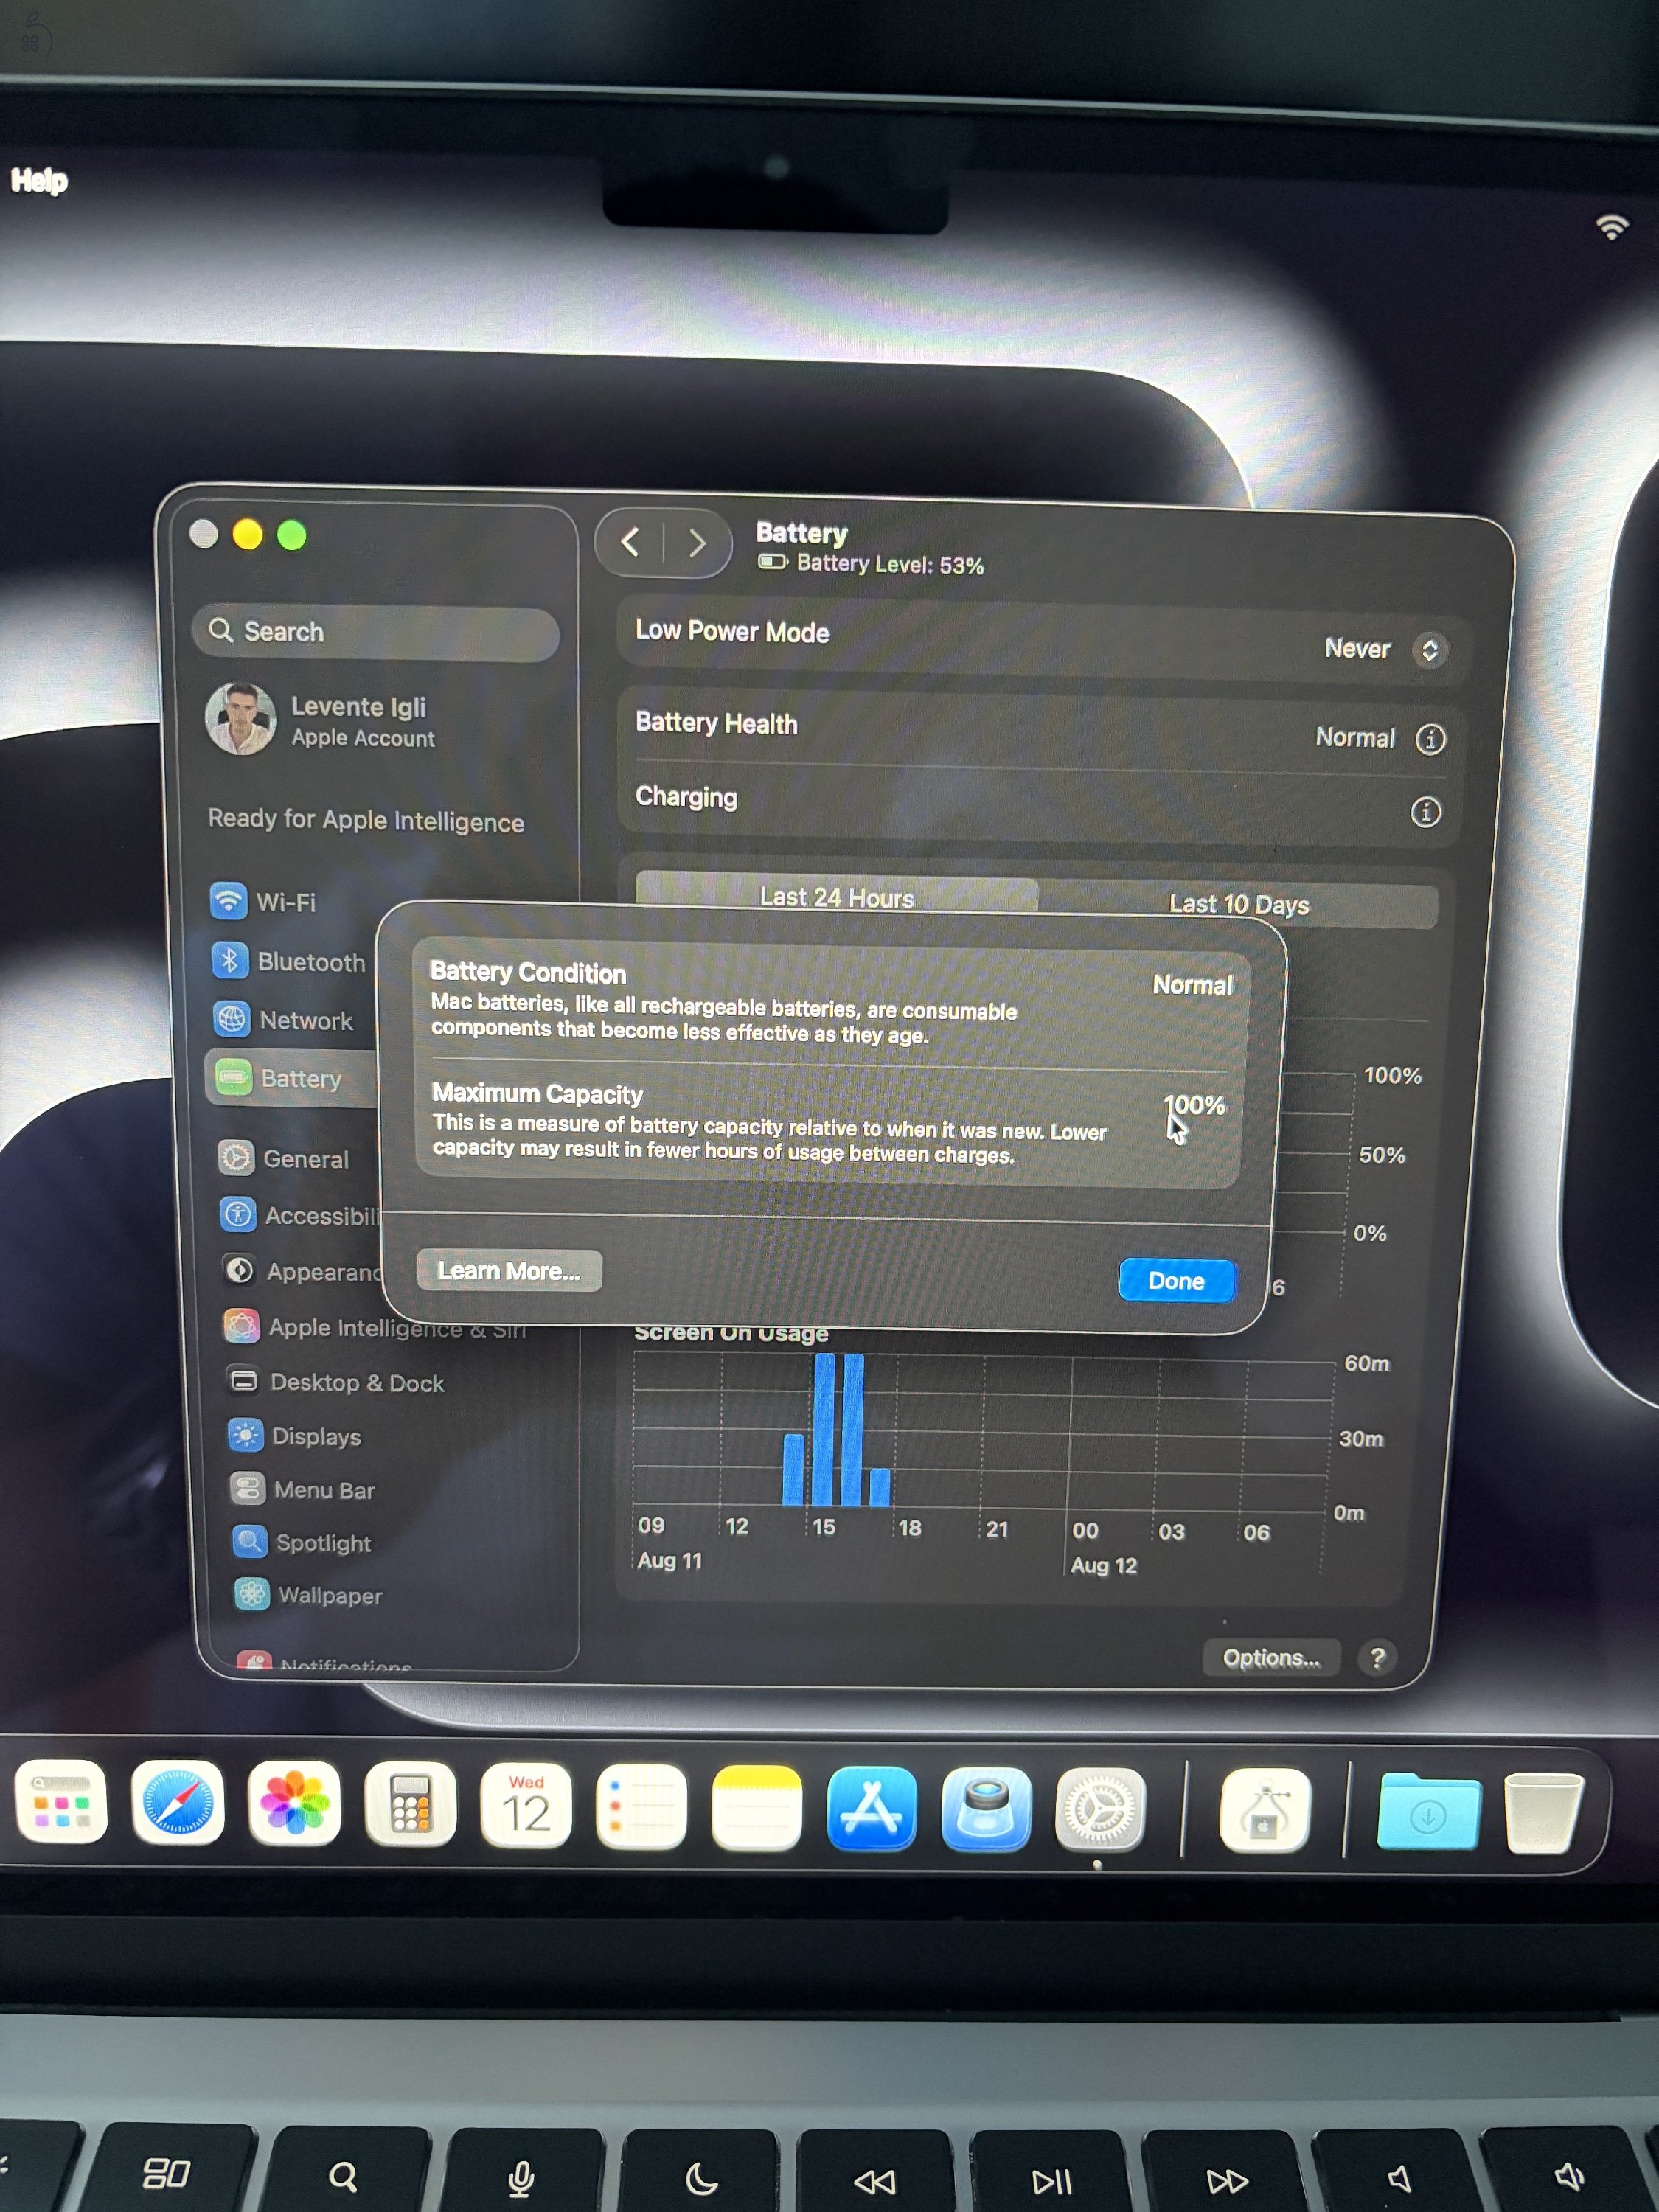Open Apple Intelligence & Siri settings
1659x2212 pixels.
tap(375, 1327)
